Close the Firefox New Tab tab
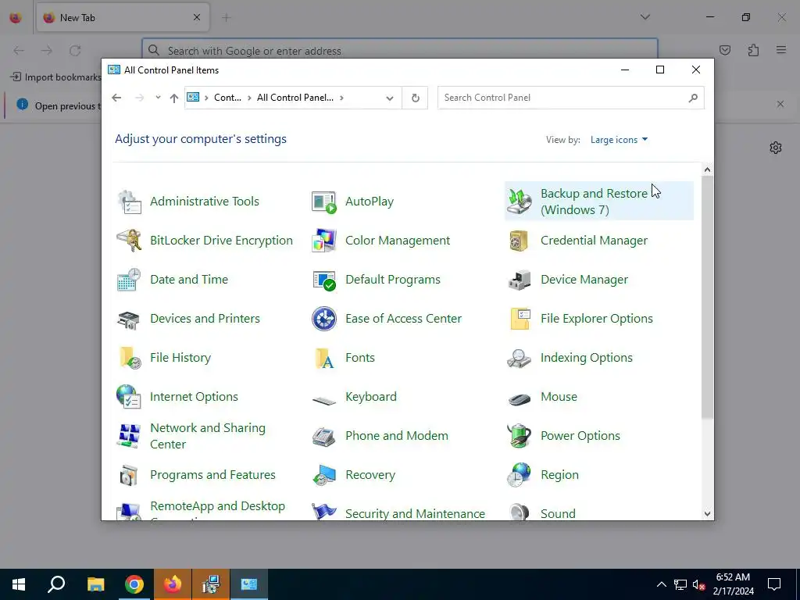The width and height of the screenshot is (800, 600). click(x=197, y=17)
